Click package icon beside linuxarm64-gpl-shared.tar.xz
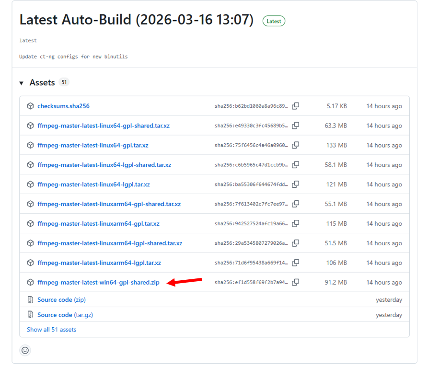The height and width of the screenshot is (367, 439). [30, 204]
